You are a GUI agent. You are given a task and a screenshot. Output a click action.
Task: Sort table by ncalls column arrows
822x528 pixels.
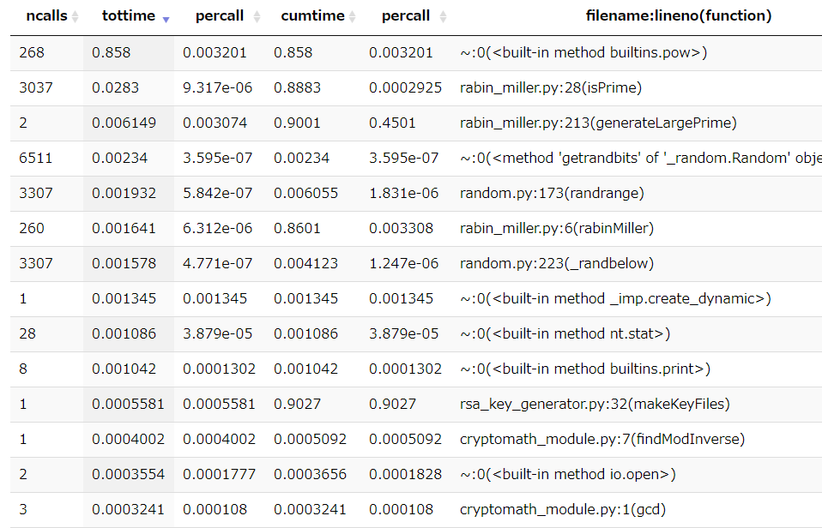[75, 17]
